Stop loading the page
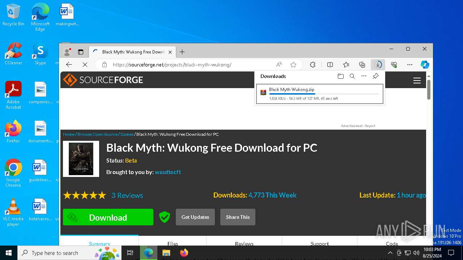The width and height of the screenshot is (463, 260). [85, 65]
